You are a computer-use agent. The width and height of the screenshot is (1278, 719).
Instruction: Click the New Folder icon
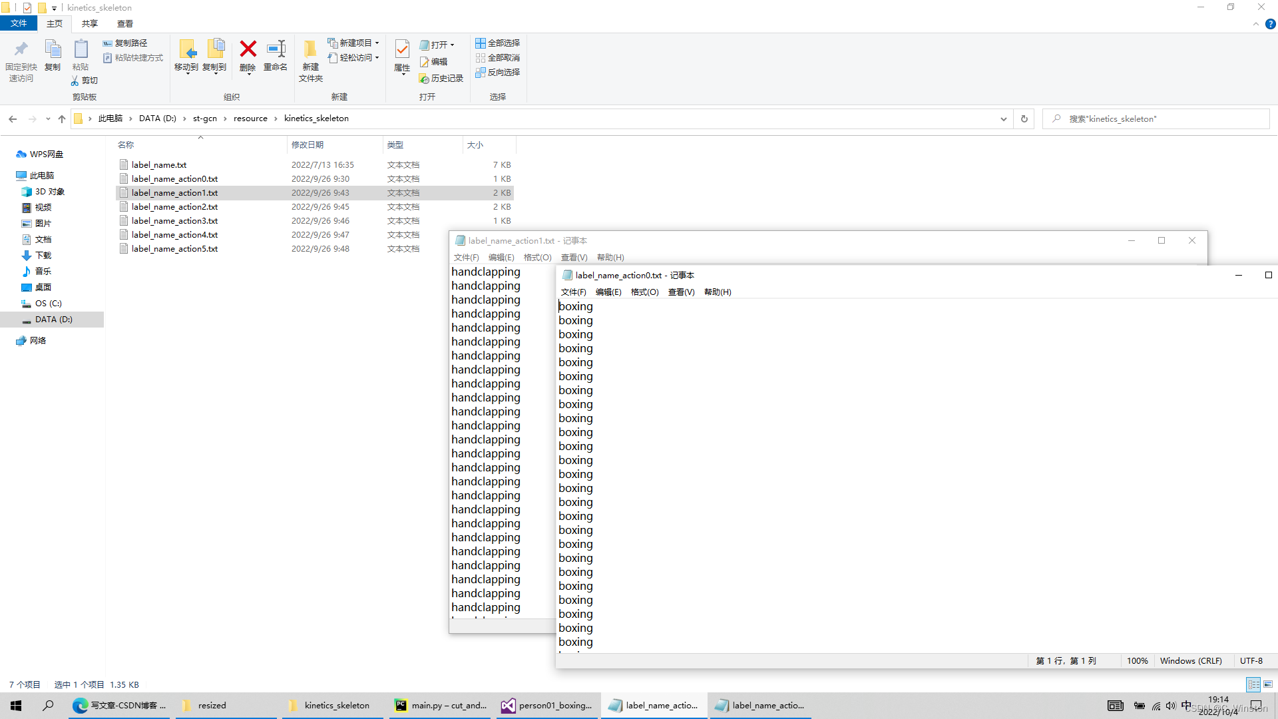click(310, 49)
